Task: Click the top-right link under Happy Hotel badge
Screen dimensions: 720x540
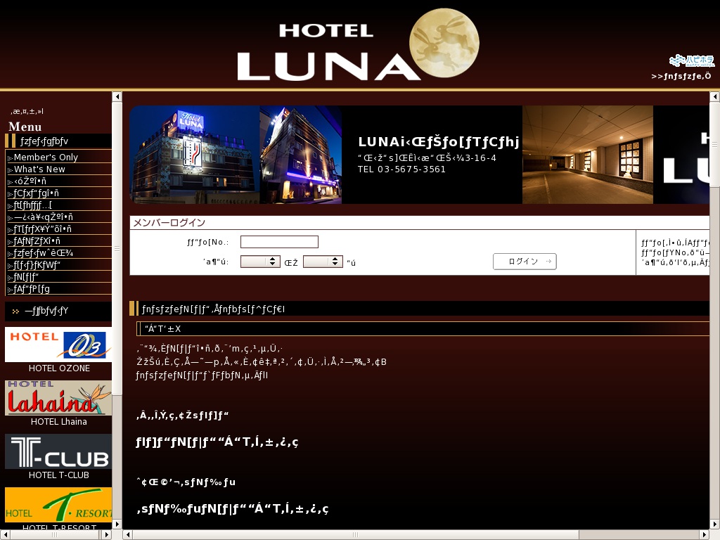Action: pyautogui.click(x=681, y=76)
